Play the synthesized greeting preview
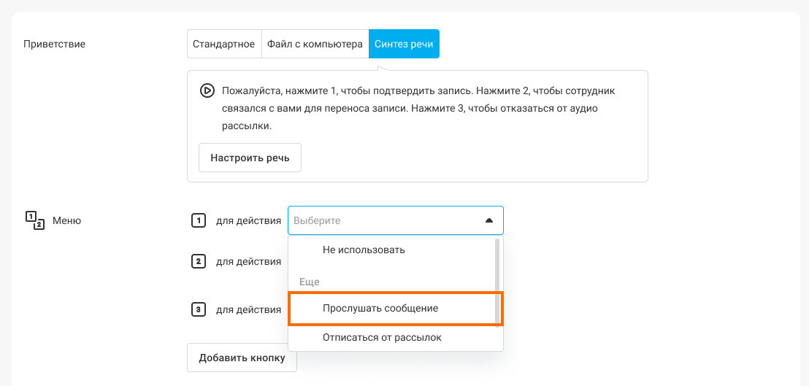This screenshot has width=809, height=386. [x=206, y=91]
